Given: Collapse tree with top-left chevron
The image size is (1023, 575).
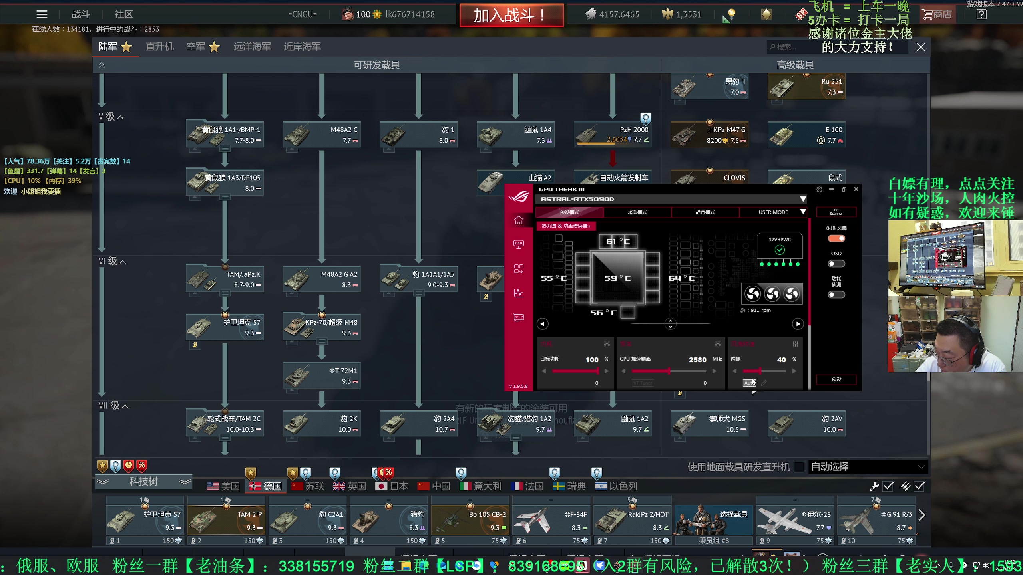Looking at the screenshot, I should coord(102,65).
